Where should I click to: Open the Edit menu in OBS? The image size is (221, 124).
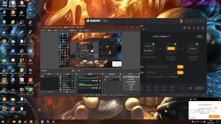click(x=50, y=30)
